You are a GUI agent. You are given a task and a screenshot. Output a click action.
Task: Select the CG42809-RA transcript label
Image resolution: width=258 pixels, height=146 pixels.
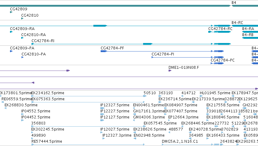coord(22,28)
